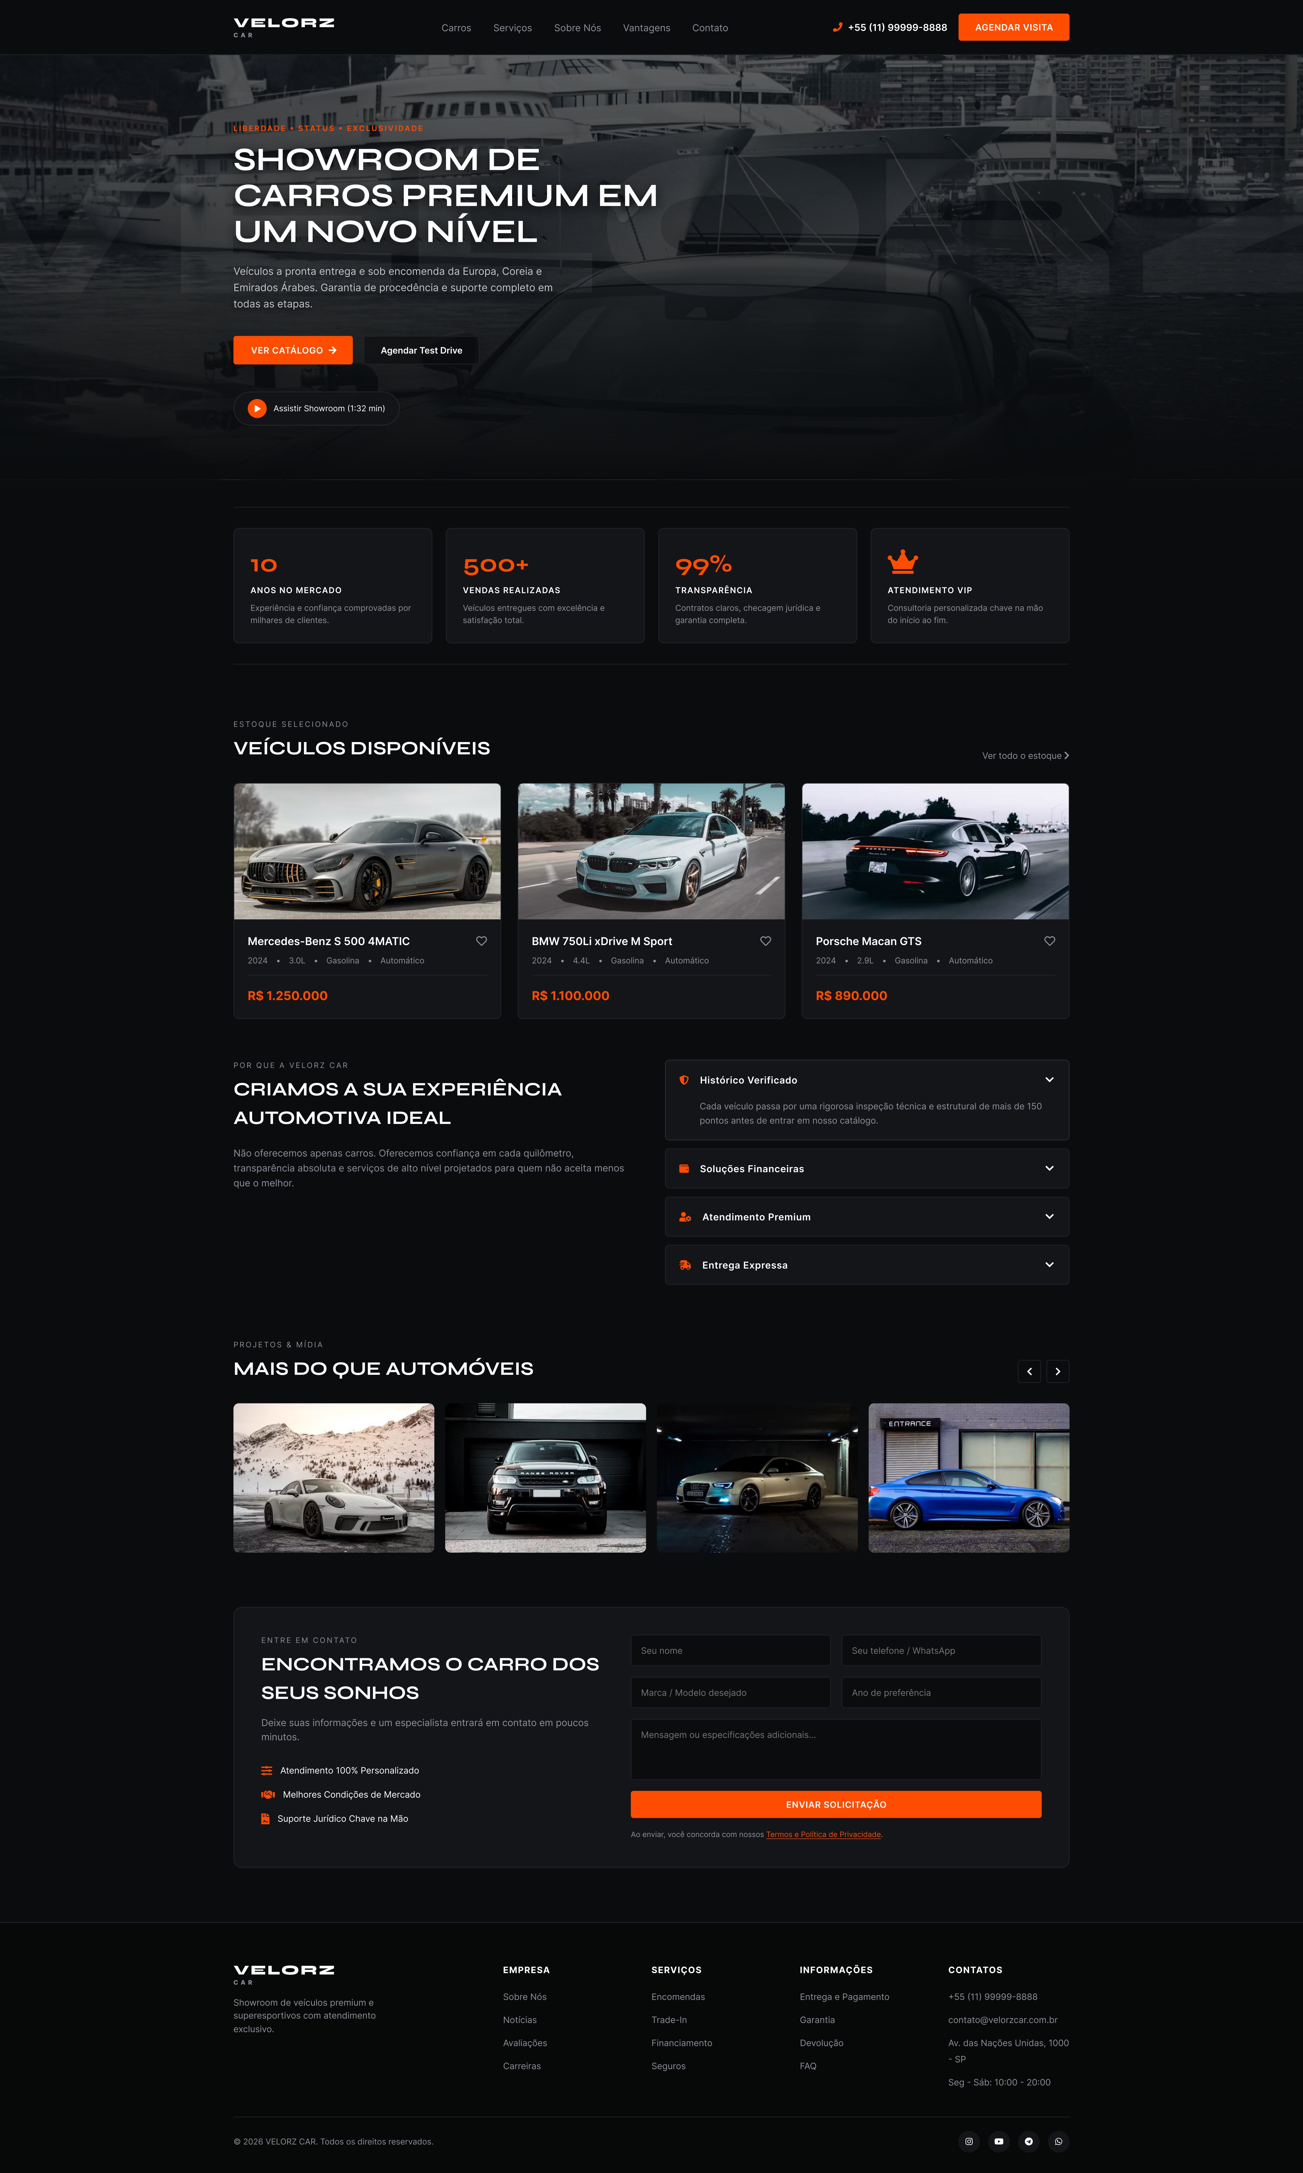The height and width of the screenshot is (2173, 1303).
Task: Open Ver todo o estoque link
Action: point(1025,756)
